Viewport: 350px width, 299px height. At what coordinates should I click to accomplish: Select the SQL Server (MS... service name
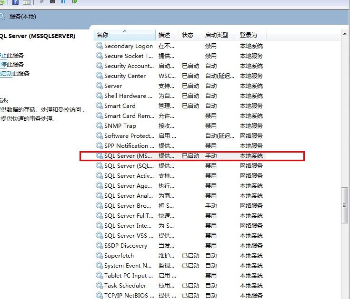coord(128,156)
